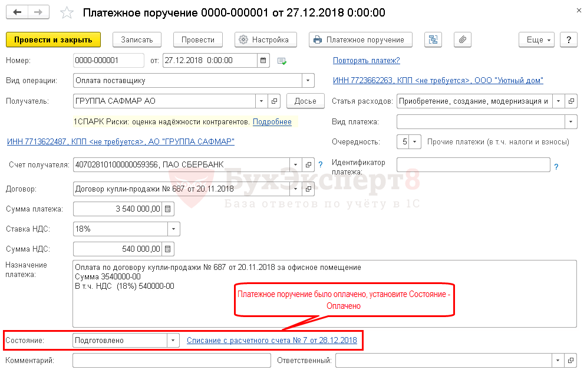Viewport: 587px width, 376px height.
Task: Click the help question mark button
Action: [x=568, y=39]
